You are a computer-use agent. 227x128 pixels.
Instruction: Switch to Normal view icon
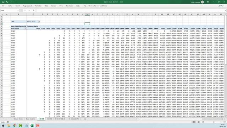[x=194, y=122]
